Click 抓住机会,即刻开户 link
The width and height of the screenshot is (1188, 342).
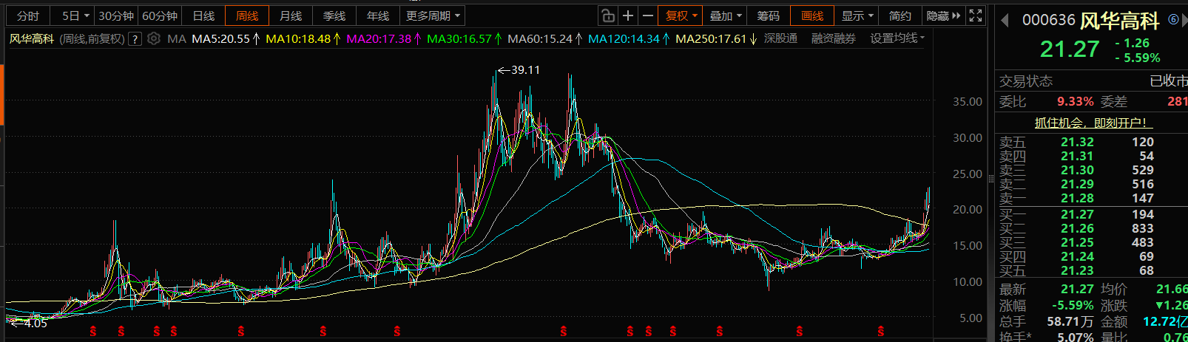click(x=1093, y=123)
